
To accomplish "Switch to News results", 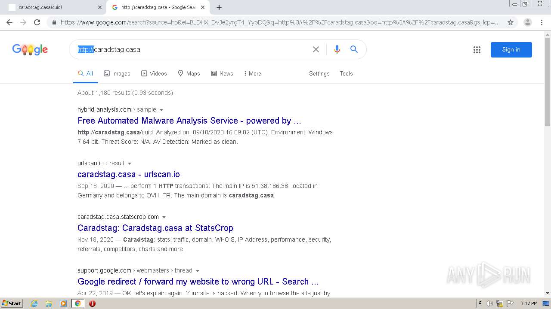I will point(222,74).
